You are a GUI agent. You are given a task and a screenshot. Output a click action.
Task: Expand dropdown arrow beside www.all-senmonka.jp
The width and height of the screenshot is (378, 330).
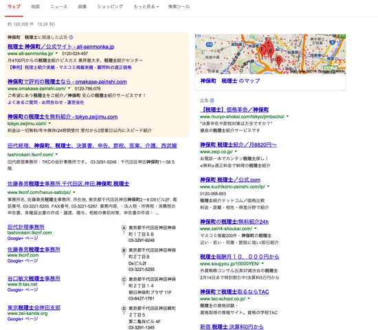coord(56,54)
